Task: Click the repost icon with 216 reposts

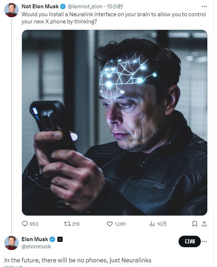Action: click(67, 224)
